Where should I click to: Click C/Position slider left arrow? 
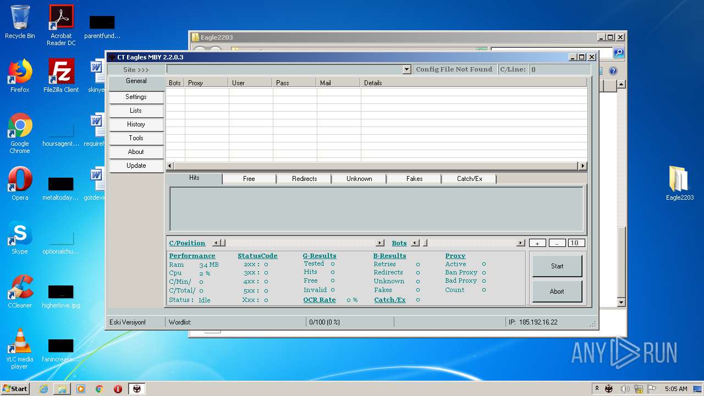click(x=216, y=243)
